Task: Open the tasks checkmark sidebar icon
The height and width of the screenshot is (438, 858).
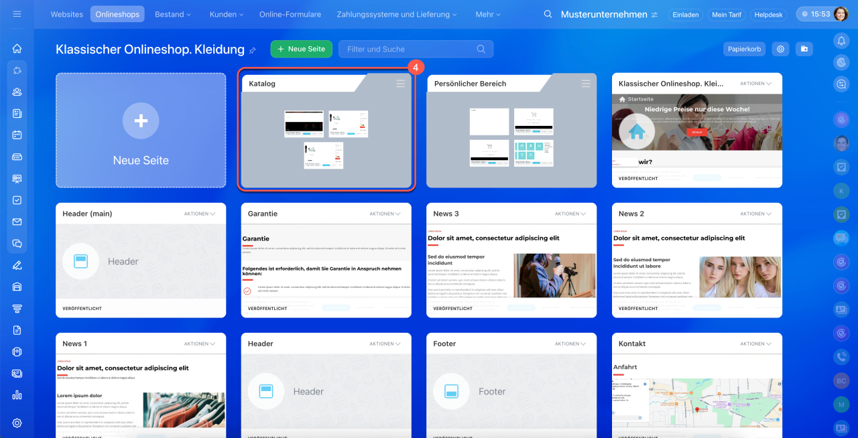Action: [x=17, y=200]
